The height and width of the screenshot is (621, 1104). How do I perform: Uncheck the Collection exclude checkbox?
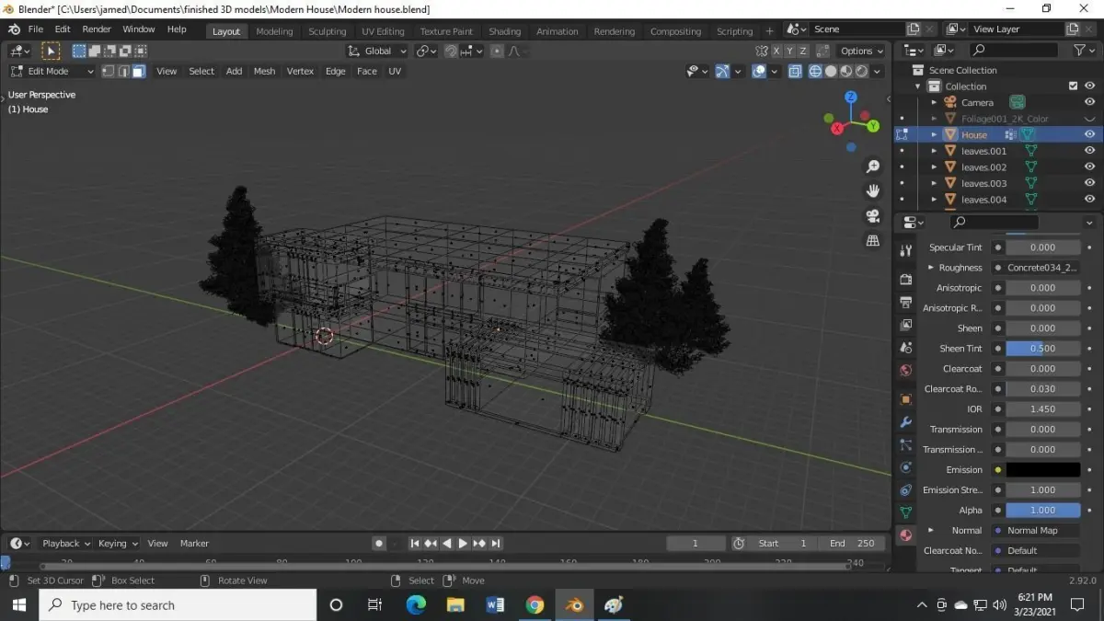[1073, 86]
